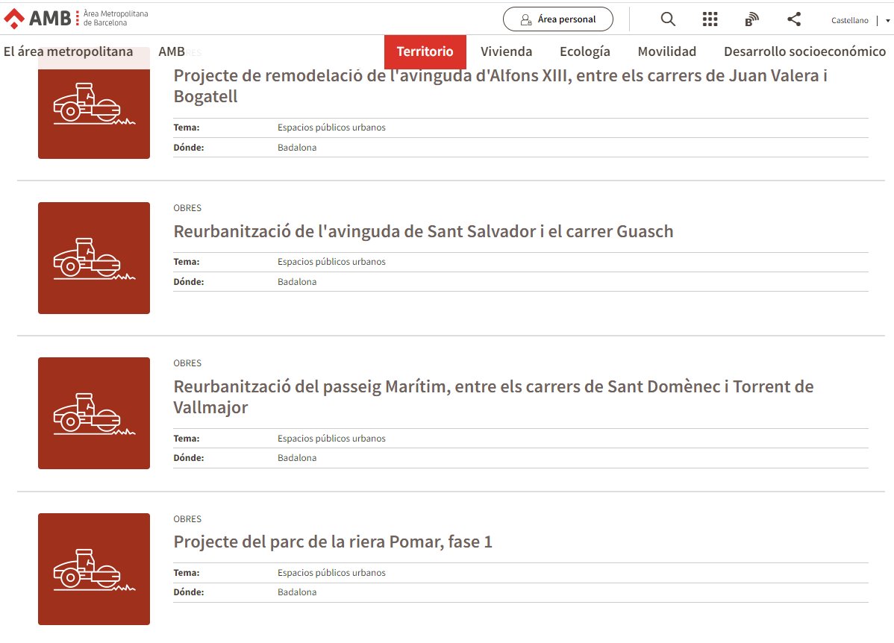894x643 pixels.
Task: Click Badalona in the Sant Salvador entry
Action: point(297,282)
